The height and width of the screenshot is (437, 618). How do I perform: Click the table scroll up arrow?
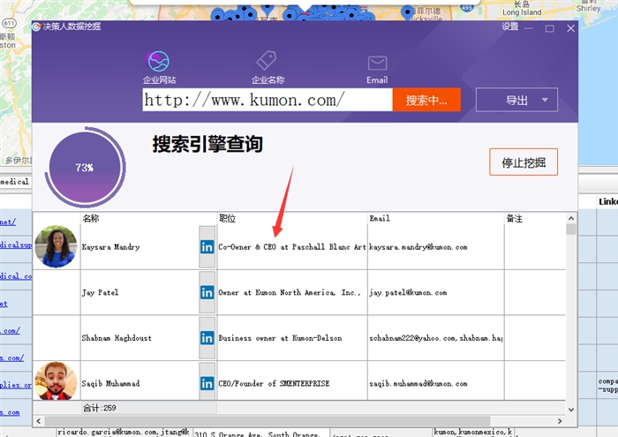(x=571, y=218)
